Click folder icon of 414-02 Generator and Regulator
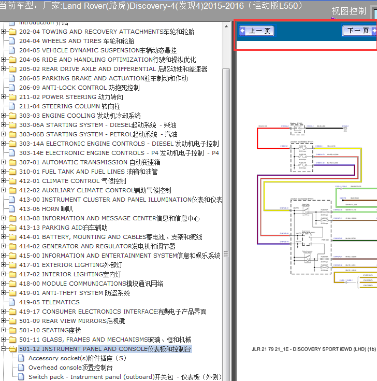The width and height of the screenshot is (377, 381). pos(12,246)
